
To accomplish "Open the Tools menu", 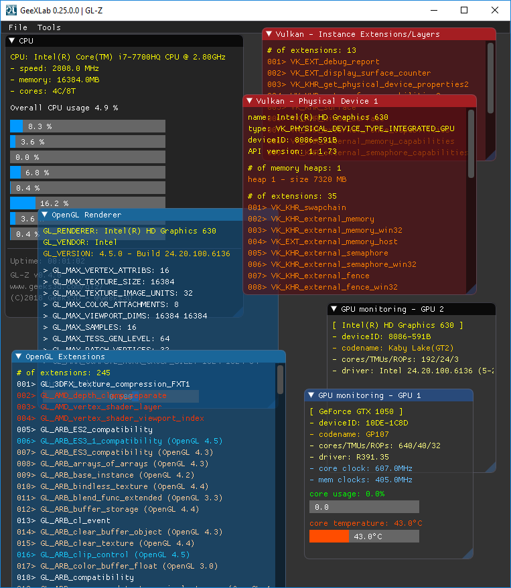I will (49, 27).
